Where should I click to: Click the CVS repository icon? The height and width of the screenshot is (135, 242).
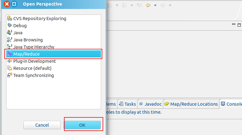10,18
